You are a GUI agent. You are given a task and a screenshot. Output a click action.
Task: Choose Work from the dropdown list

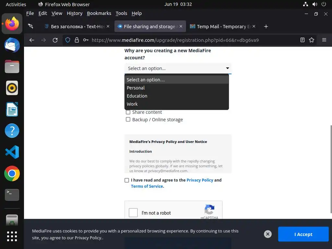pyautogui.click(x=177, y=104)
